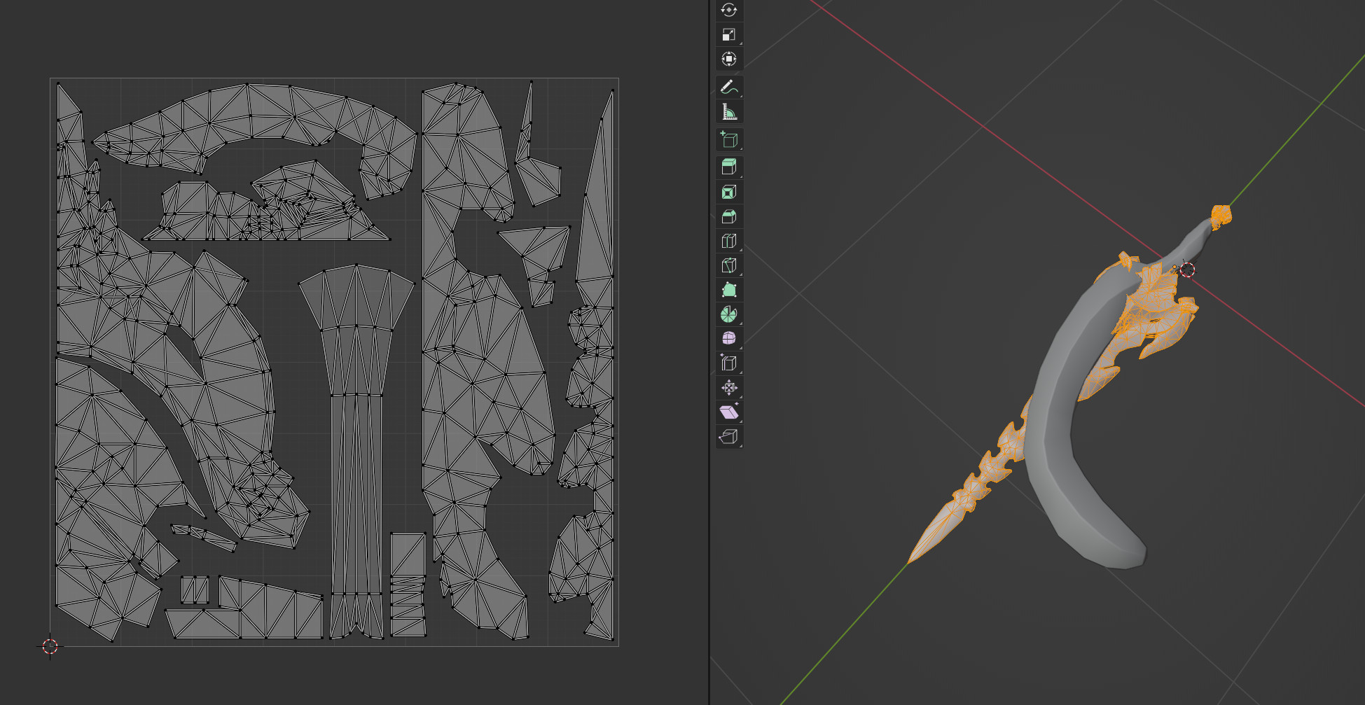The image size is (1365, 705).
Task: Activate the Edge Slide tool
Action: 728,363
